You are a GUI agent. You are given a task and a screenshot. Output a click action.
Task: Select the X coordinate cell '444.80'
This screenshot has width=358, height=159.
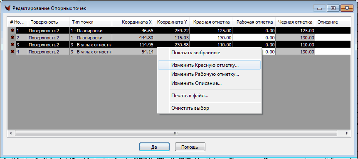(x=133, y=38)
